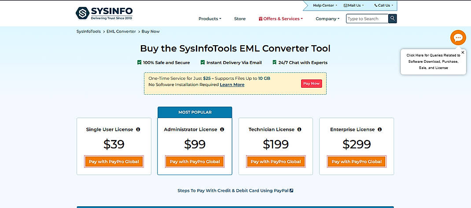Click the Buy Now breadcrumb

151,31
